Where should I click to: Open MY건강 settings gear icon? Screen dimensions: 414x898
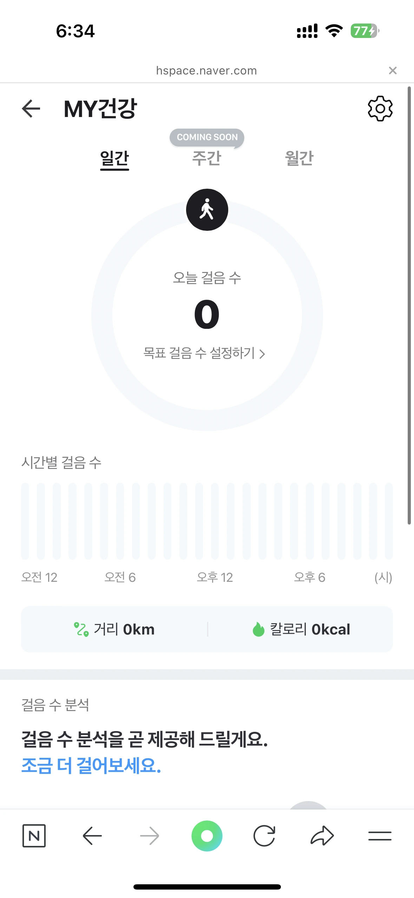point(380,109)
